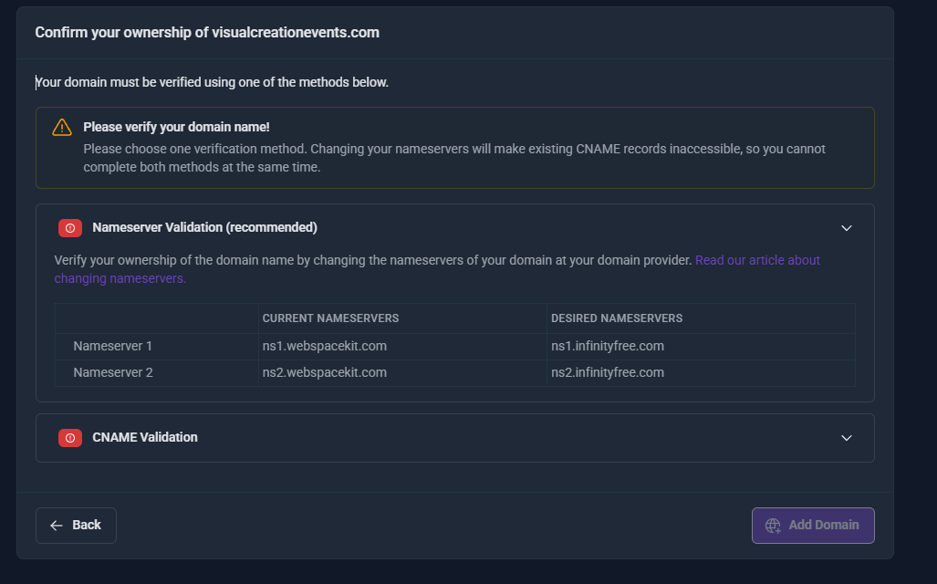The width and height of the screenshot is (937, 584).
Task: Click ns2.webspacekit.com current nameserver cell
Action: click(x=324, y=372)
